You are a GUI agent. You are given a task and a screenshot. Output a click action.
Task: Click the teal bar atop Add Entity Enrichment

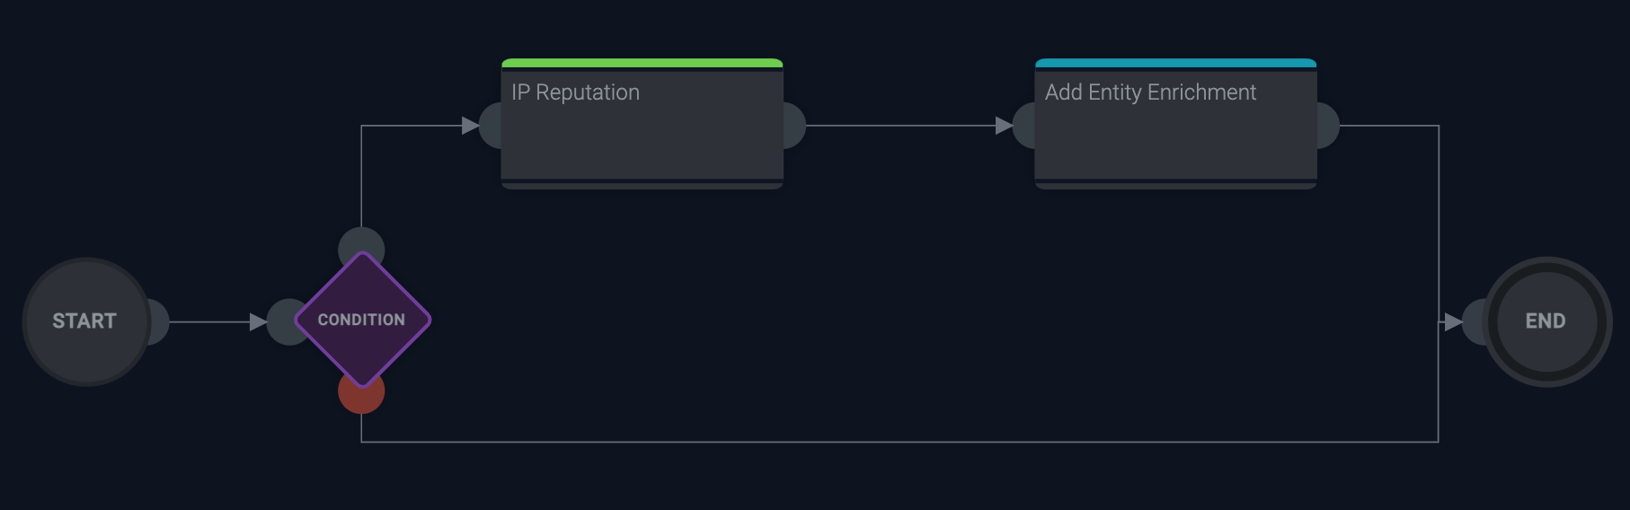pyautogui.click(x=1175, y=63)
